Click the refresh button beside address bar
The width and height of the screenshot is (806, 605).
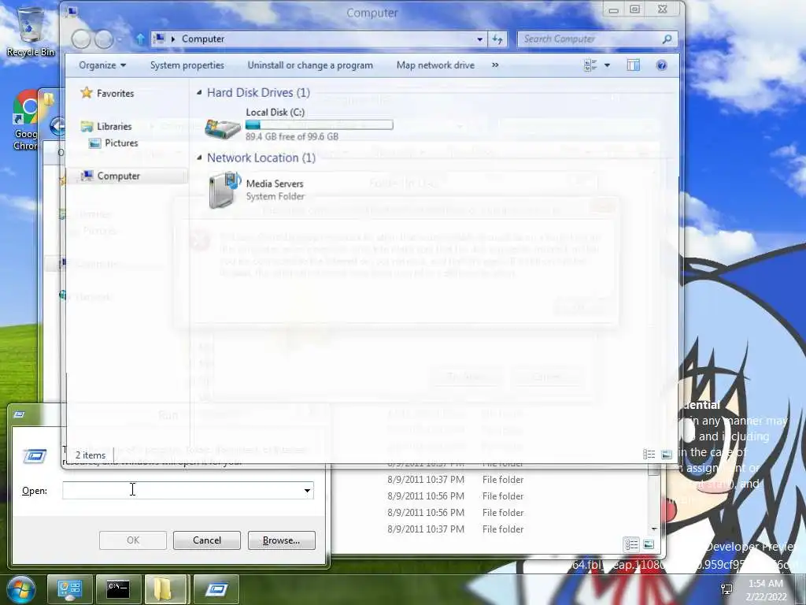coord(497,39)
